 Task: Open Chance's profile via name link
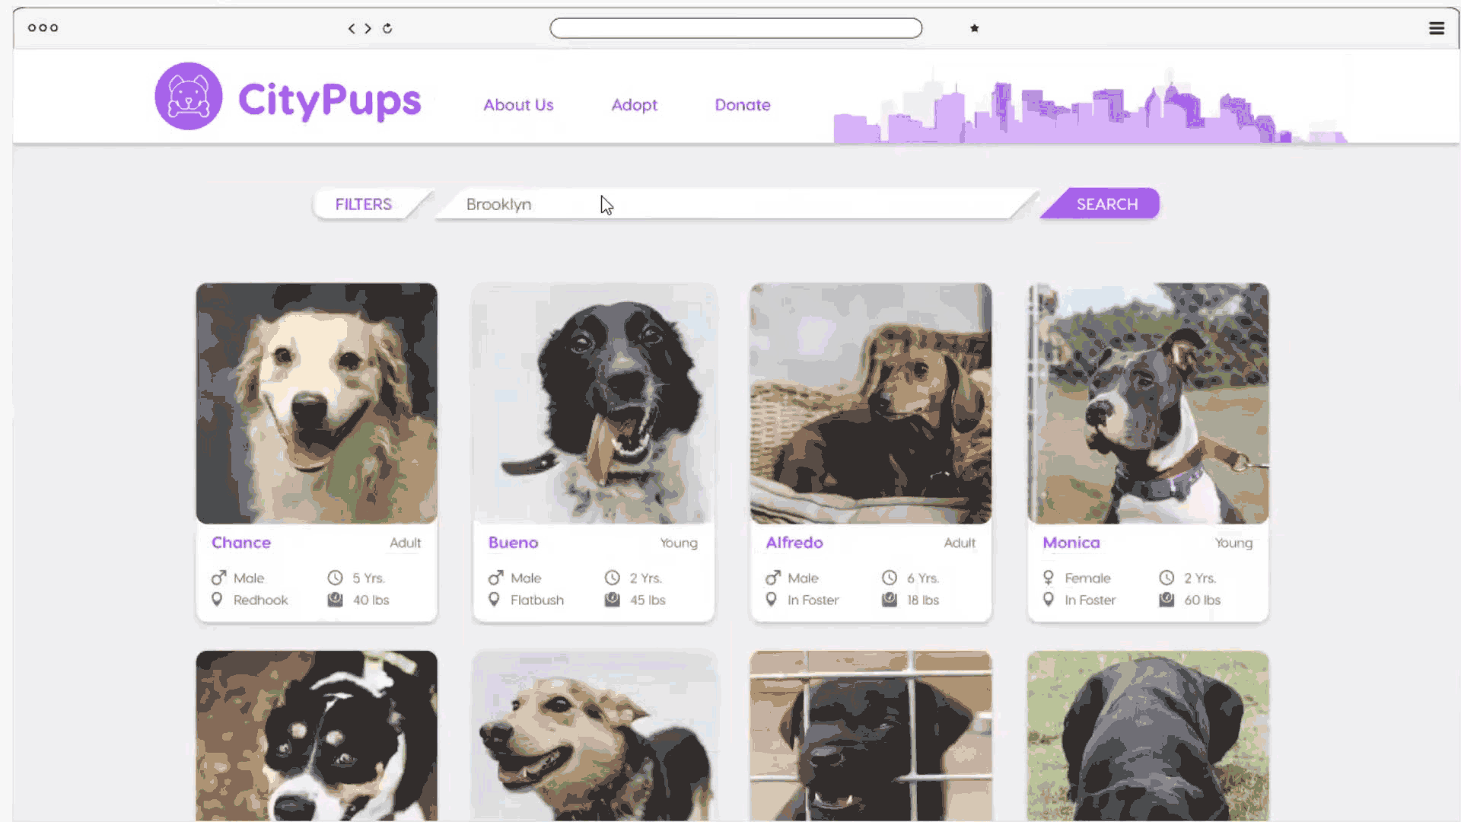tap(240, 543)
